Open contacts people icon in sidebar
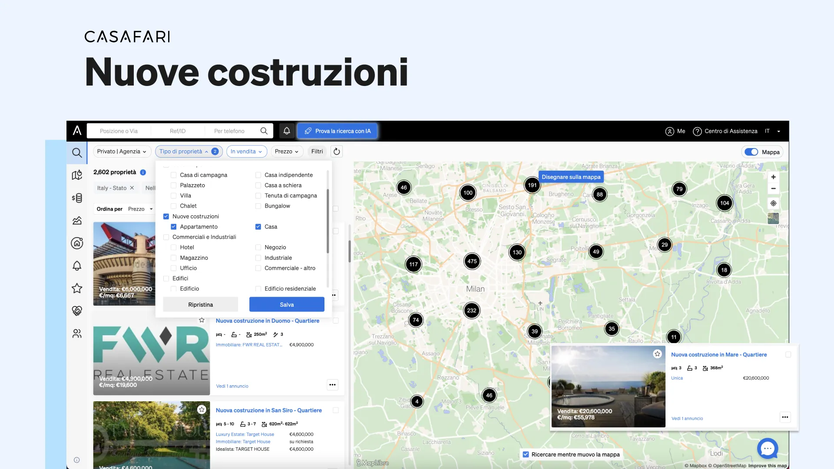This screenshot has height=469, width=834. 77,334
